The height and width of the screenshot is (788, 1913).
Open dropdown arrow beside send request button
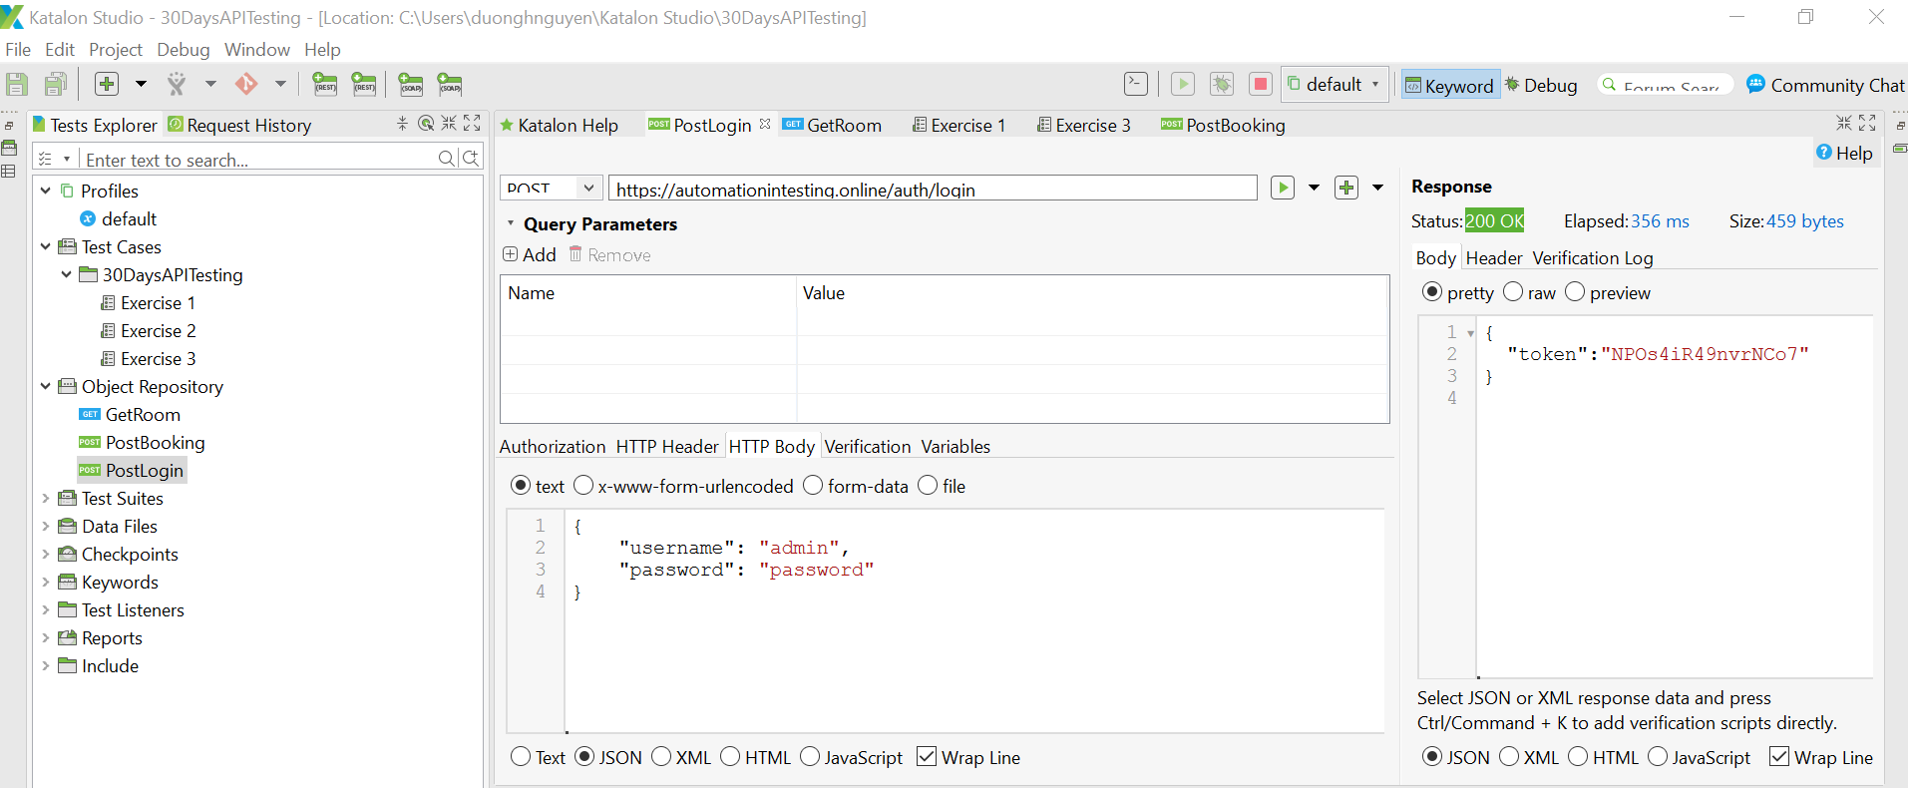[x=1314, y=188]
